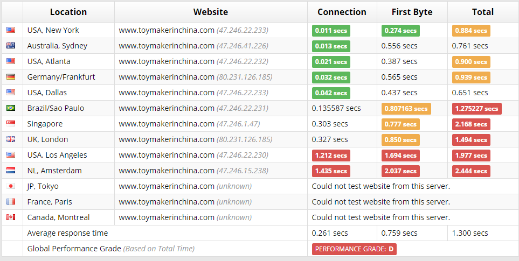Click the Netherlands flag in the Amsterdam row
This screenshot has height=261, width=519.
pos(11,171)
